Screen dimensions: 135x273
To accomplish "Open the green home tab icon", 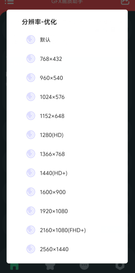I will pos(14,266).
